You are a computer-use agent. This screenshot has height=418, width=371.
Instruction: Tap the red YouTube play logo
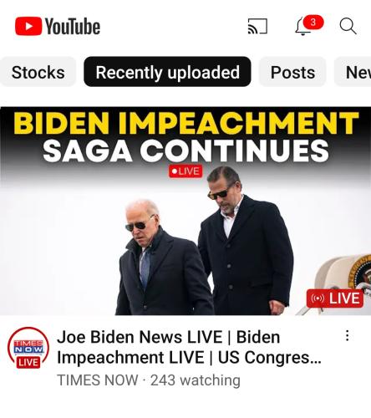point(28,26)
